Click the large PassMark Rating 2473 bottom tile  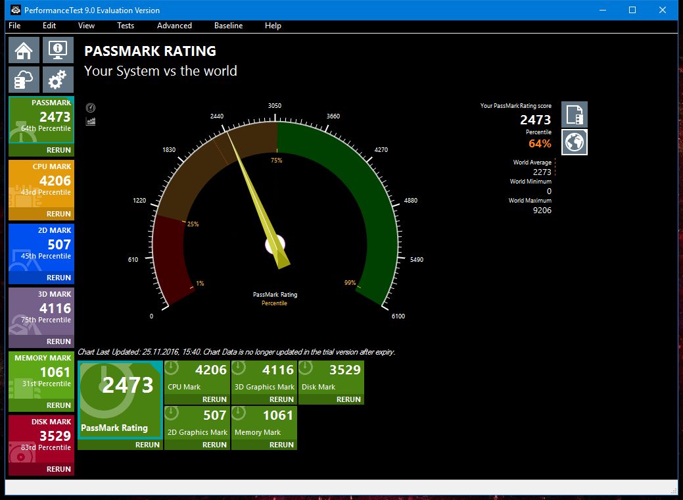click(120, 400)
